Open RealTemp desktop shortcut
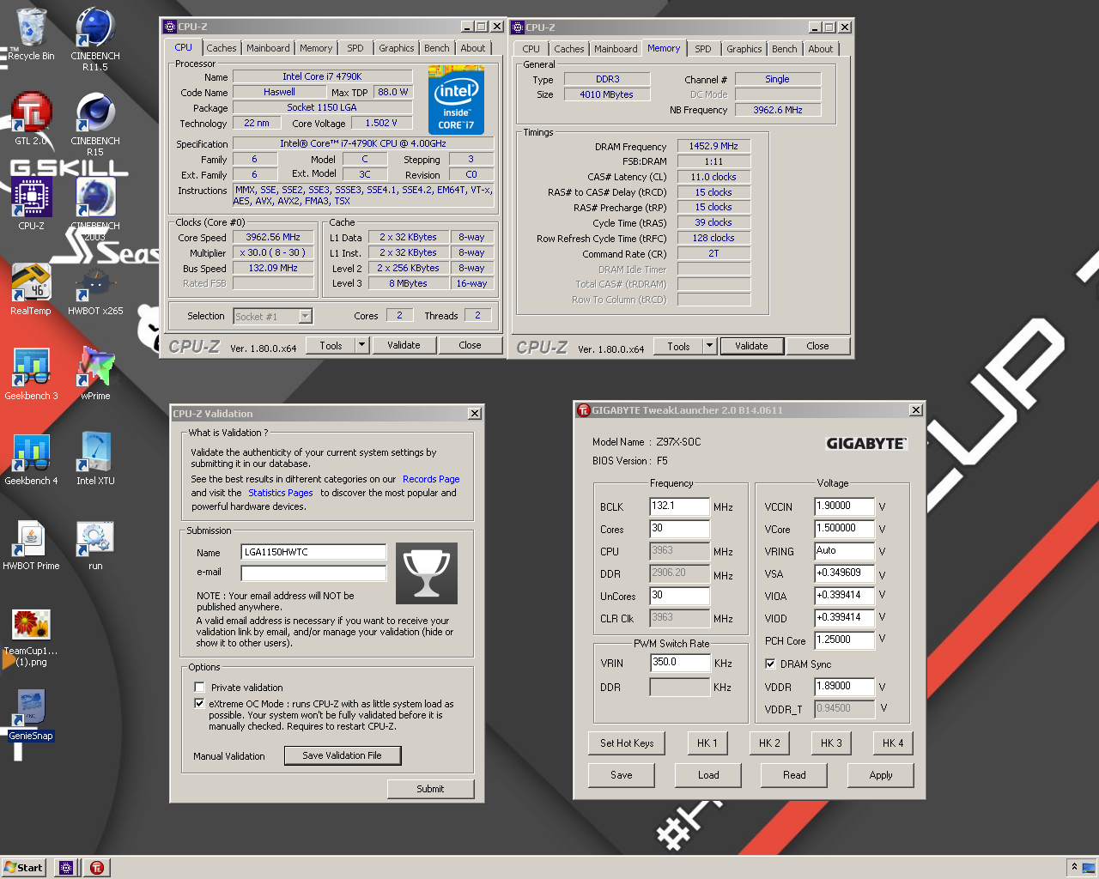The height and width of the screenshot is (879, 1099). click(x=31, y=289)
